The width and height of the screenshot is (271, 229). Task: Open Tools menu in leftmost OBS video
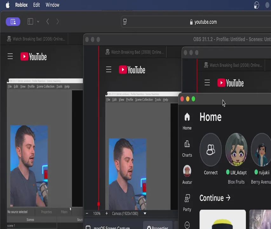coord(59,87)
